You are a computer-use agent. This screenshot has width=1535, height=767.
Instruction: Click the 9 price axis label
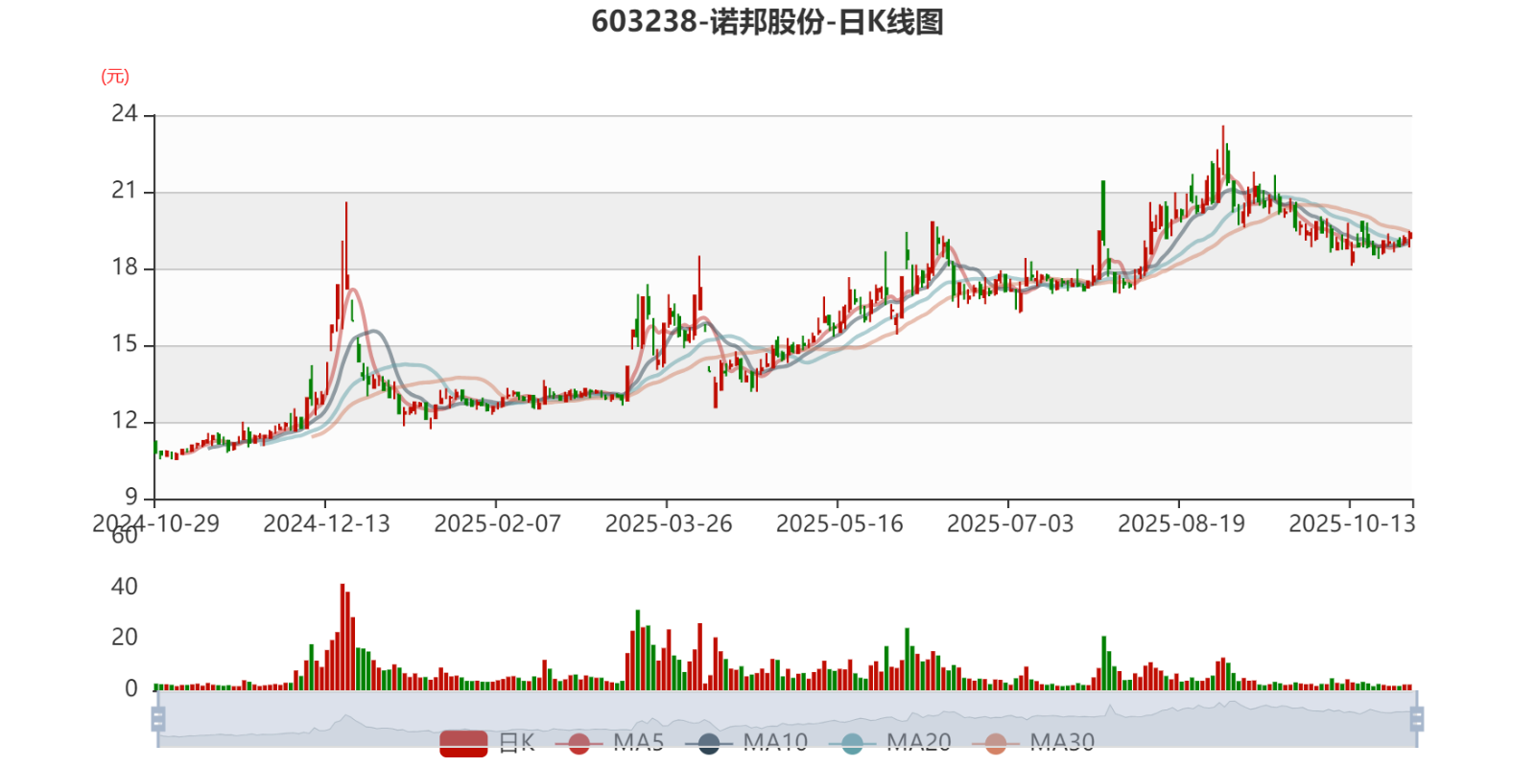131,498
